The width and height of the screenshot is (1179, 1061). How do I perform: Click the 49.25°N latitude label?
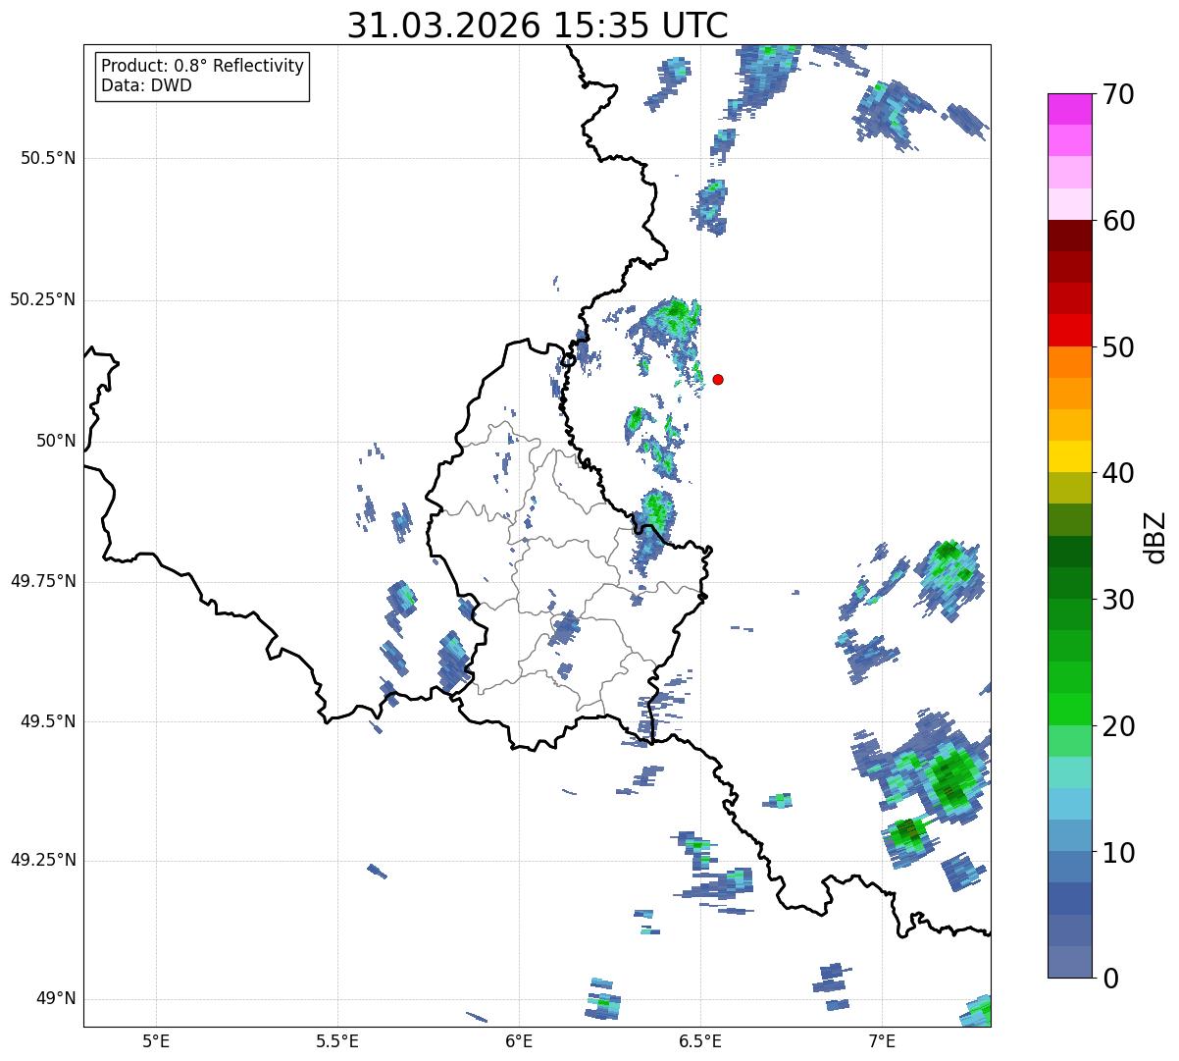[42, 860]
